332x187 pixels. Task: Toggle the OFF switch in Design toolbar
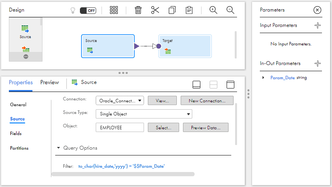click(88, 10)
